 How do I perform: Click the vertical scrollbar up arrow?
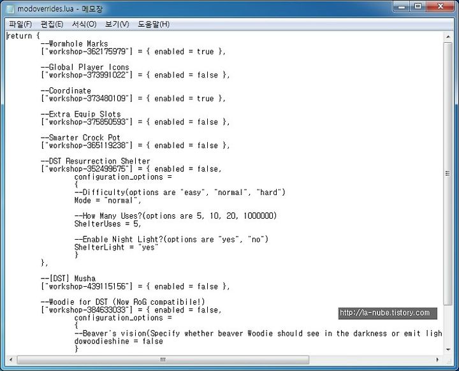click(x=448, y=37)
